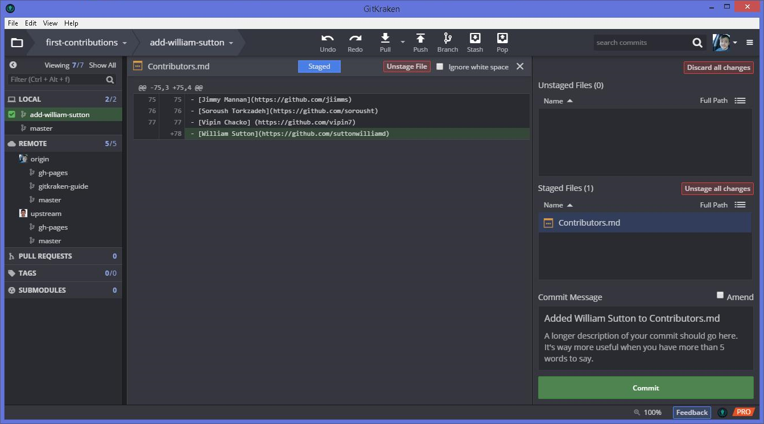Open the Help menu
This screenshot has height=424, width=764.
tap(71, 23)
